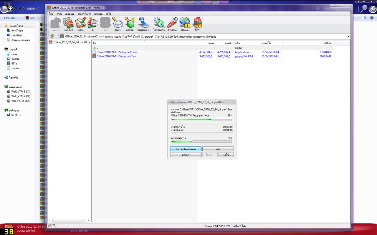The height and width of the screenshot is (235, 377).
Task: Sort files by the CRC32 column header
Action: (x=308, y=43)
